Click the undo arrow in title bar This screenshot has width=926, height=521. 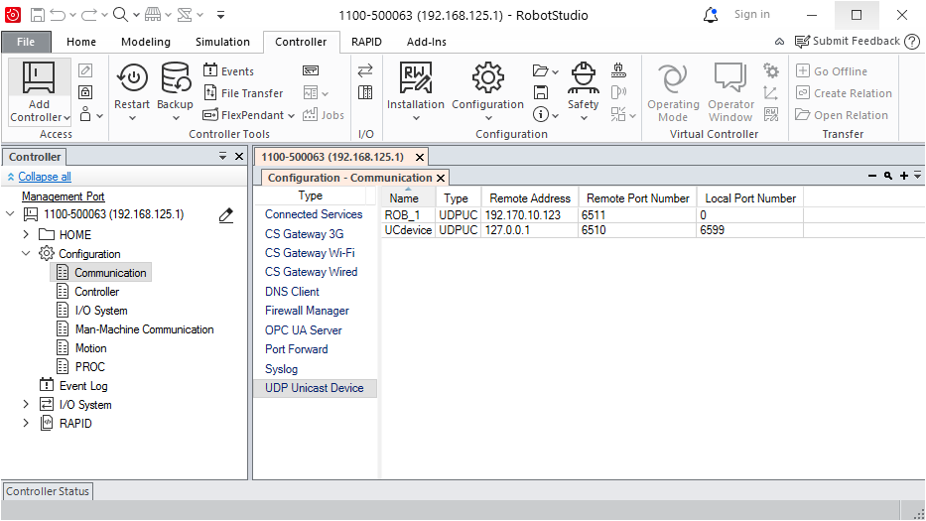(58, 15)
